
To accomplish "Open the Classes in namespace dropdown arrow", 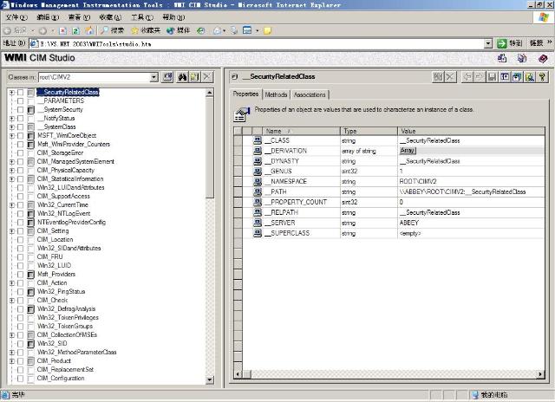I will (x=153, y=77).
